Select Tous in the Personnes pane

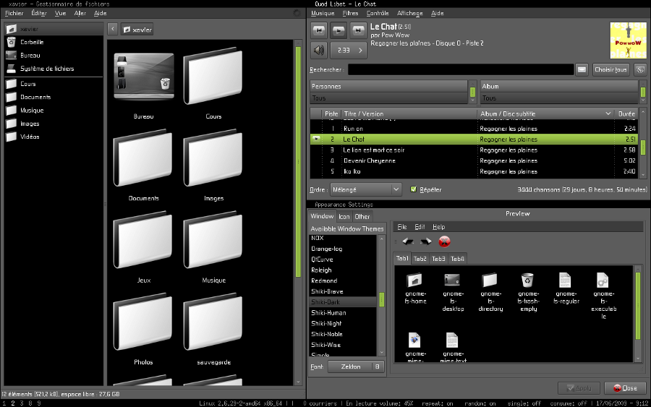tap(388, 98)
